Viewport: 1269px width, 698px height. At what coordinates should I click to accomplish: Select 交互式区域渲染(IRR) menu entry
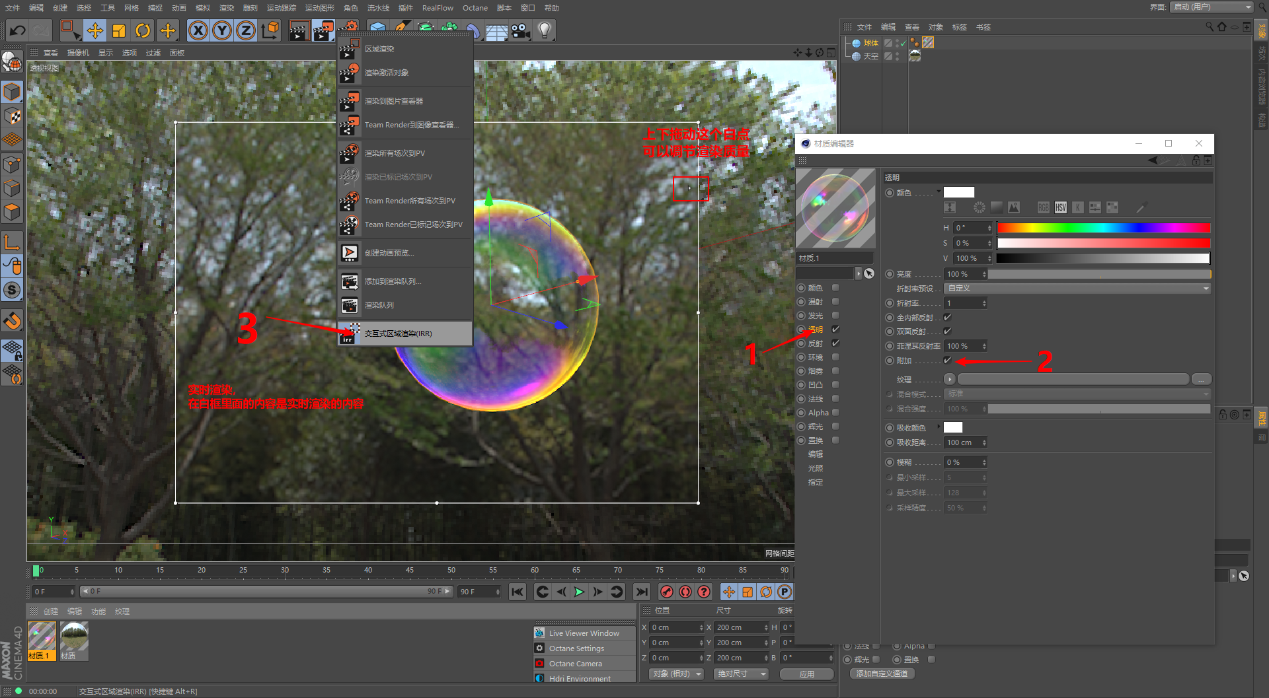405,333
